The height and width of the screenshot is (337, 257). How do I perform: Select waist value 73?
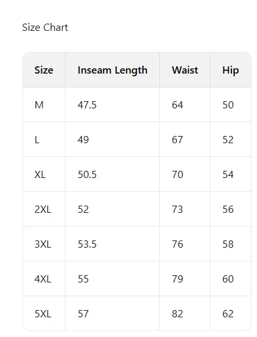click(177, 210)
